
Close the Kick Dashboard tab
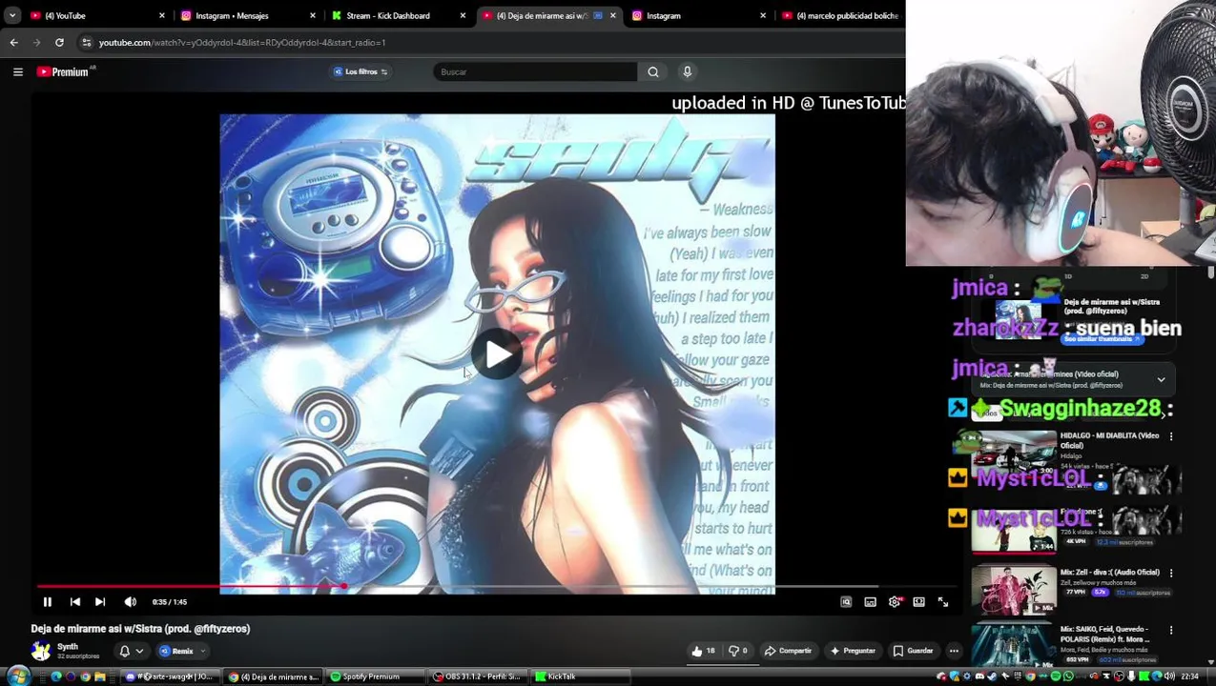click(x=463, y=15)
